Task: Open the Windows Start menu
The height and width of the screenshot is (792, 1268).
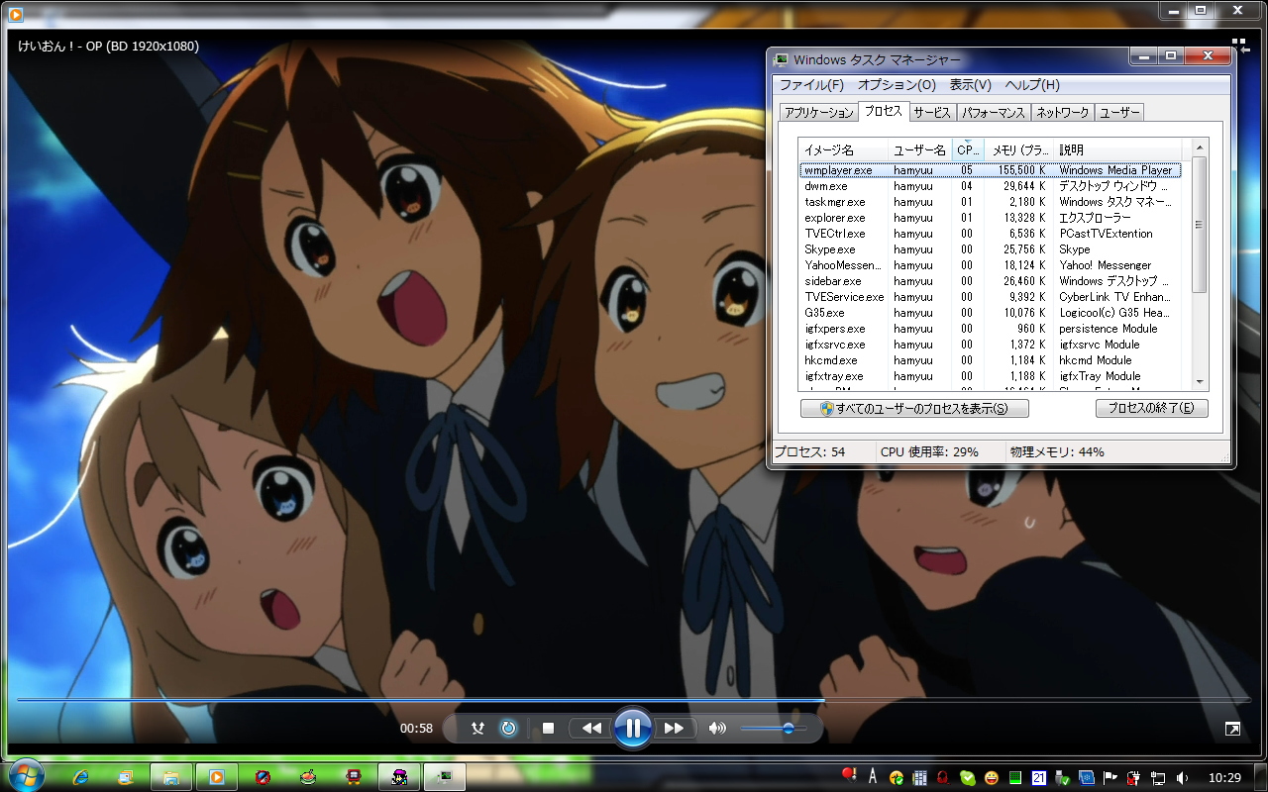Action: tap(26, 775)
